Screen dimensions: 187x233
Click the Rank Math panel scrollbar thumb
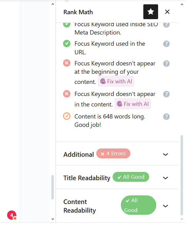point(182,175)
